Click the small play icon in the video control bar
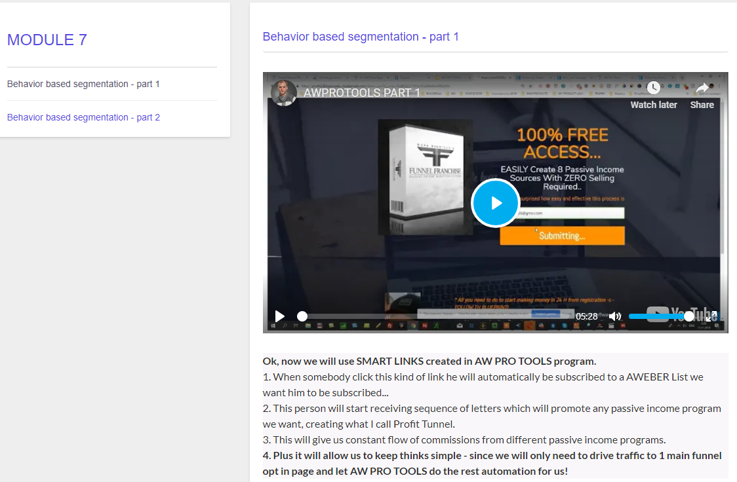This screenshot has height=482, width=737. click(280, 316)
